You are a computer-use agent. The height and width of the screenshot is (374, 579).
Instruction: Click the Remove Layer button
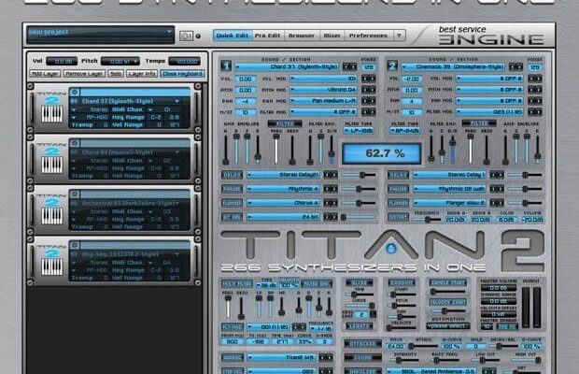(x=84, y=72)
